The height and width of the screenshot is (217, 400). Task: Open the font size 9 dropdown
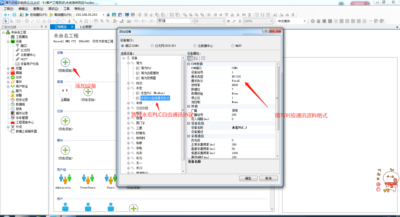coord(223,21)
